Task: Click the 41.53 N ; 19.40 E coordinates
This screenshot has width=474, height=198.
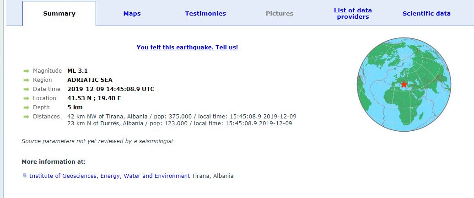Action: coord(94,98)
